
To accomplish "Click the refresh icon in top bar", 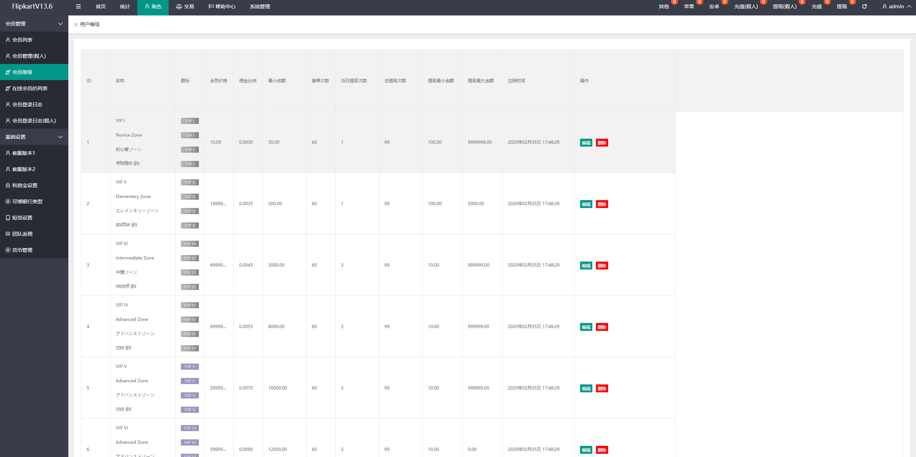I will pos(865,6).
